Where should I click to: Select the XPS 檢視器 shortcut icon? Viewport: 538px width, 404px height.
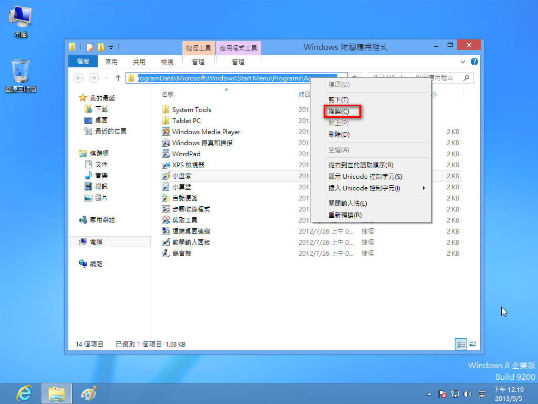(165, 165)
